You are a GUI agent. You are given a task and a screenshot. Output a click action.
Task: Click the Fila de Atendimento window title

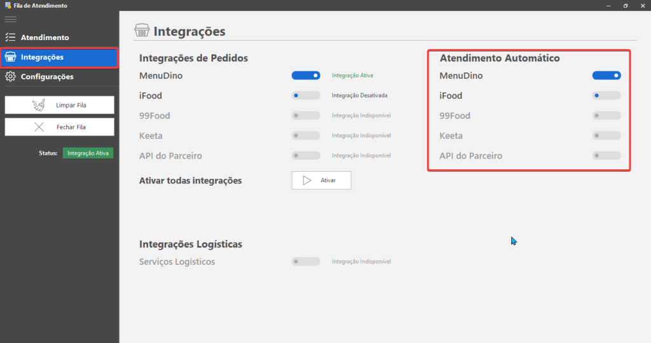[40, 5]
